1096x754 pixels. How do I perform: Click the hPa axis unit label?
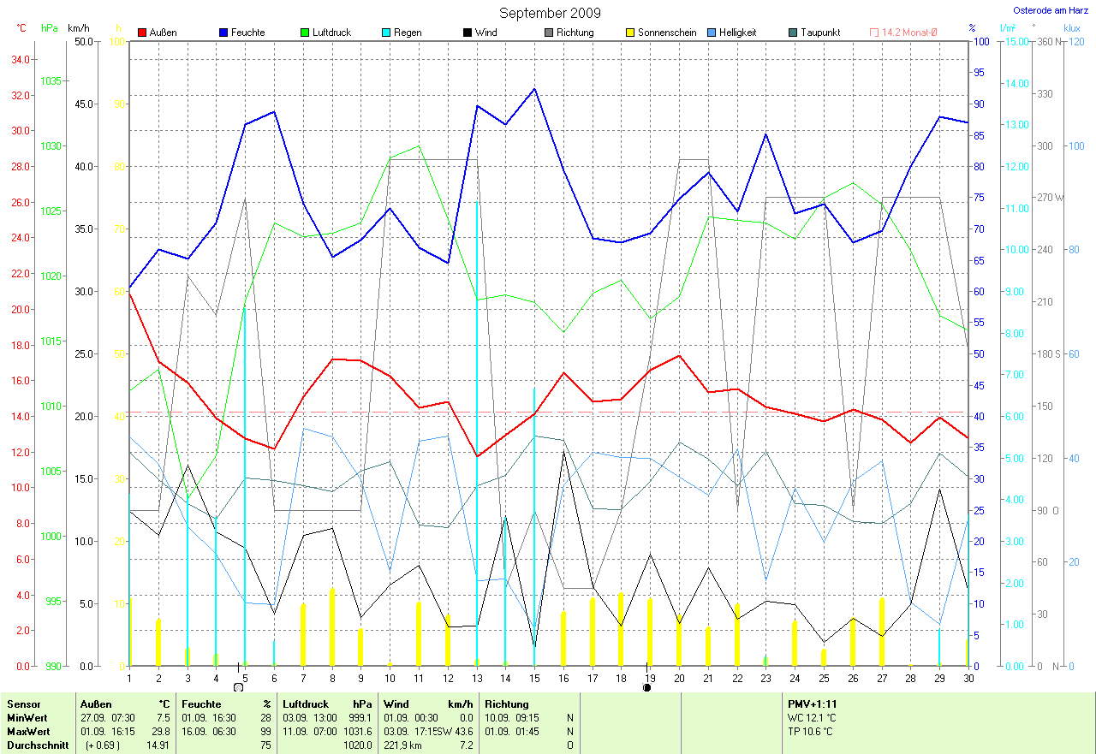(50, 27)
